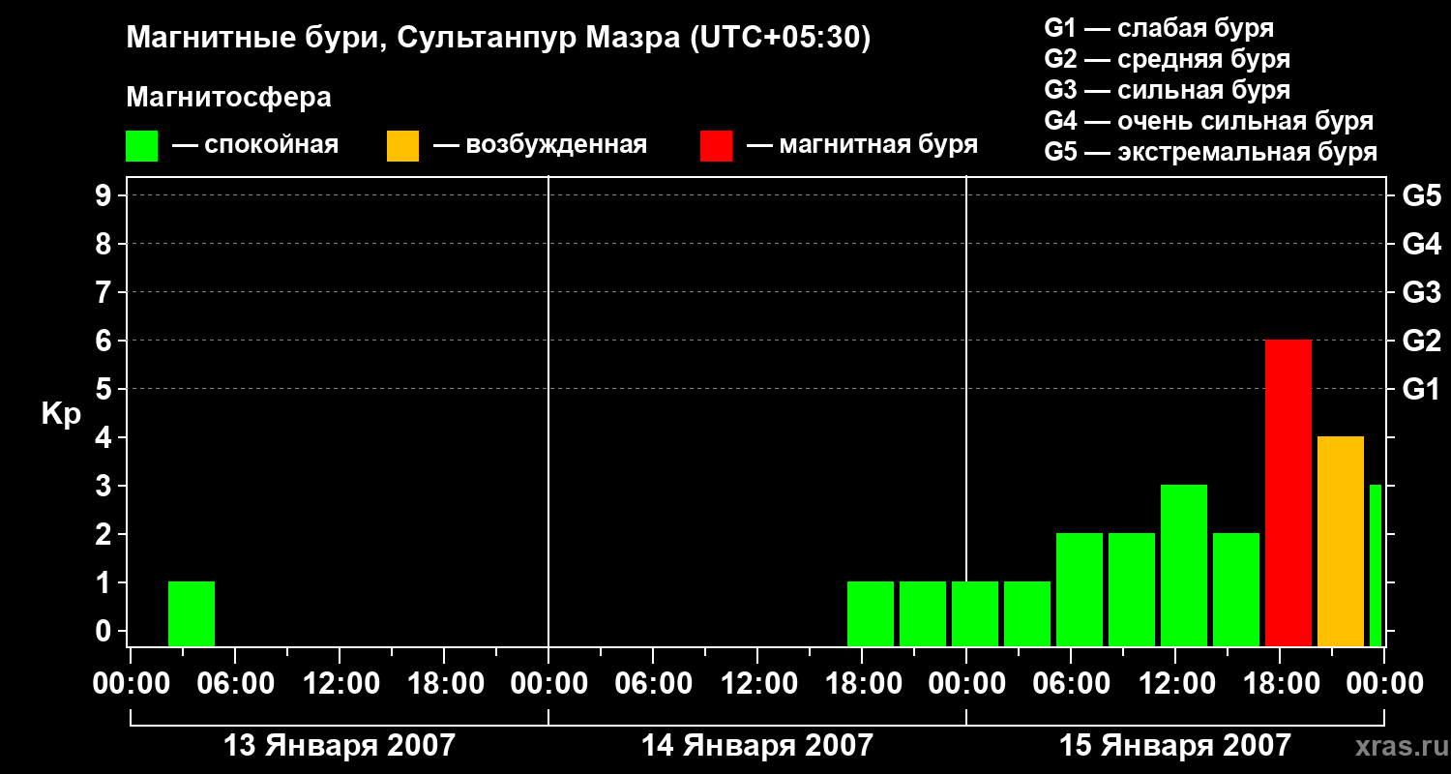The image size is (1451, 774).
Task: Click the 'G3 — сильная буря' line
Action: (x=1167, y=90)
